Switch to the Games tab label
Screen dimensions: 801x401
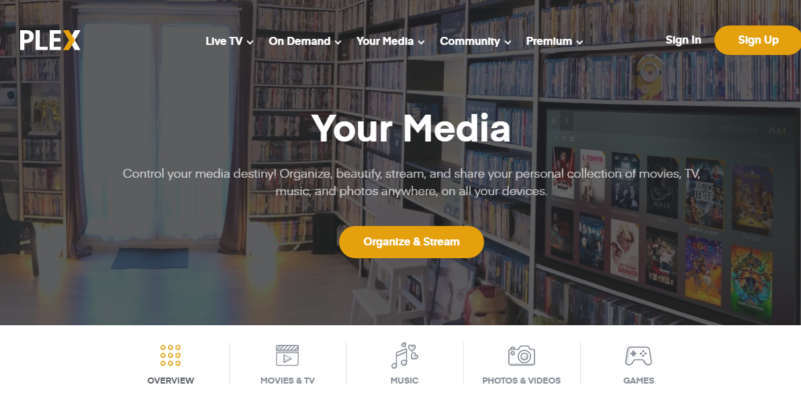tap(639, 381)
